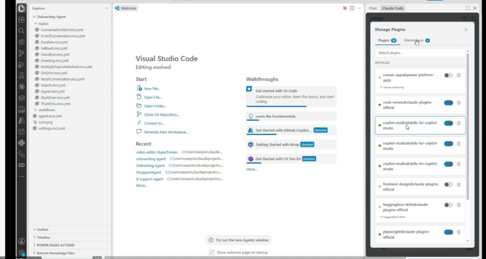Open the Accounts menu icon
Screen dimensions: 486x259
coord(21,241)
